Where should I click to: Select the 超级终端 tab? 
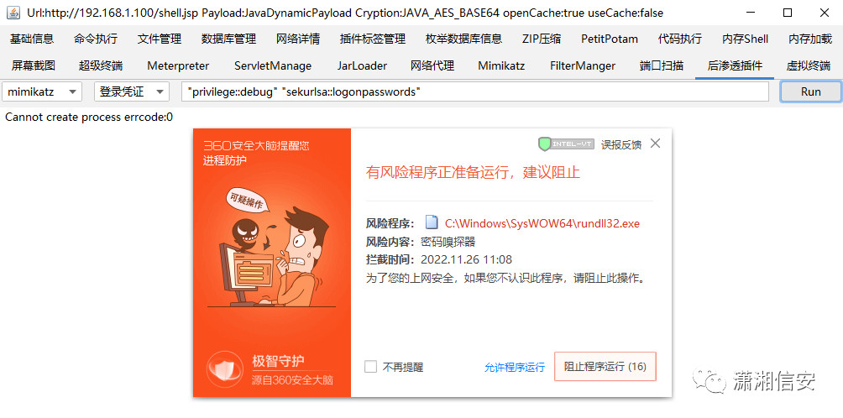coord(101,65)
